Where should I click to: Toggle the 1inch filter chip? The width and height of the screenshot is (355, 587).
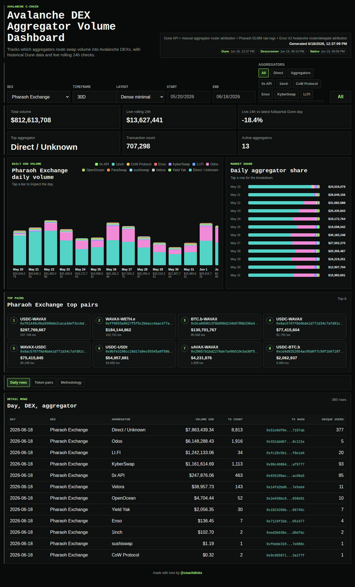click(x=284, y=84)
